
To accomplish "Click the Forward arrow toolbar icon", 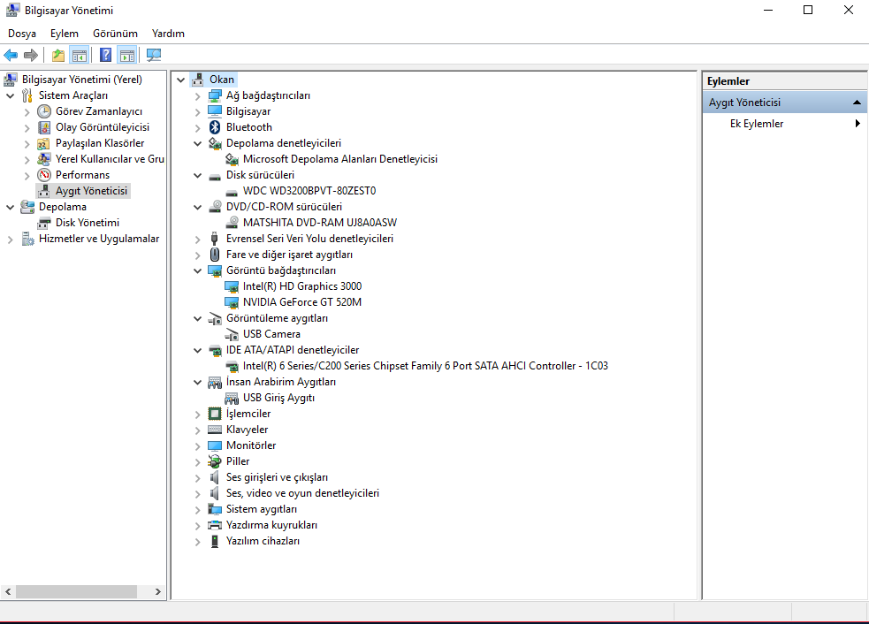I will [31, 55].
